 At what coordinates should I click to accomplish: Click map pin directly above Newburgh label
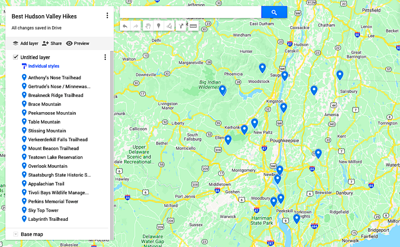click(x=280, y=170)
